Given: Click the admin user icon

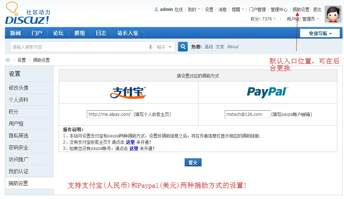Looking at the screenshot, I should click(157, 9).
